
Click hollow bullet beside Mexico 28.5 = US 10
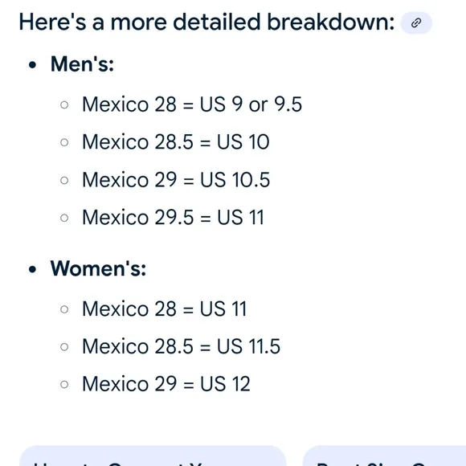[x=64, y=142]
